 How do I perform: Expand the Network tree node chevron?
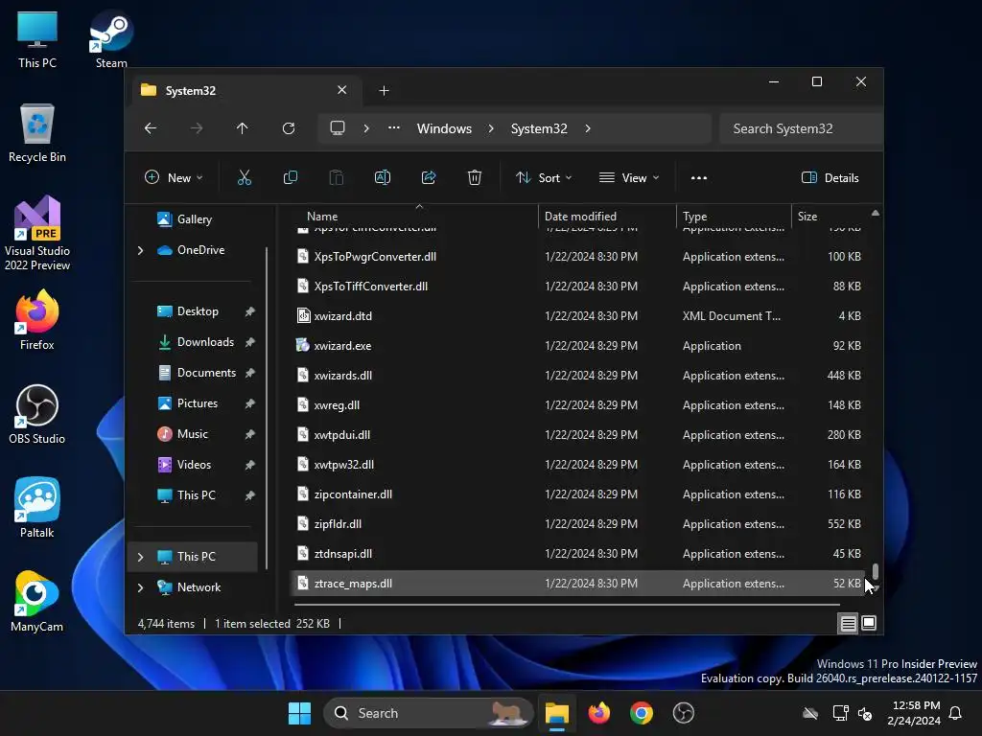tap(140, 587)
